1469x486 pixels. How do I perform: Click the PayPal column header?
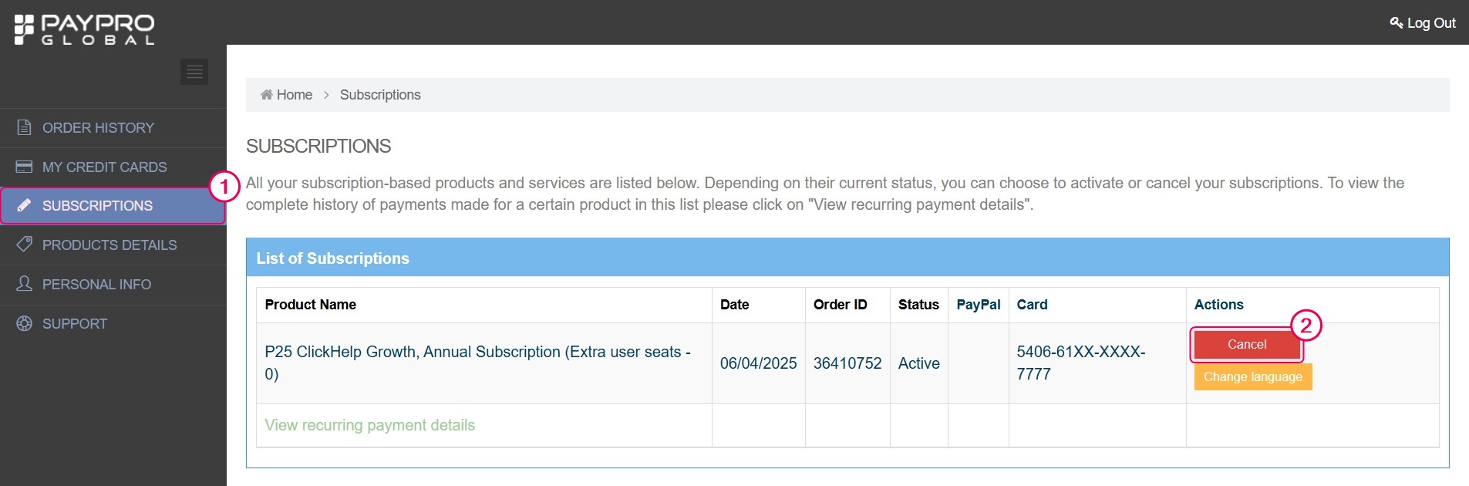[978, 305]
